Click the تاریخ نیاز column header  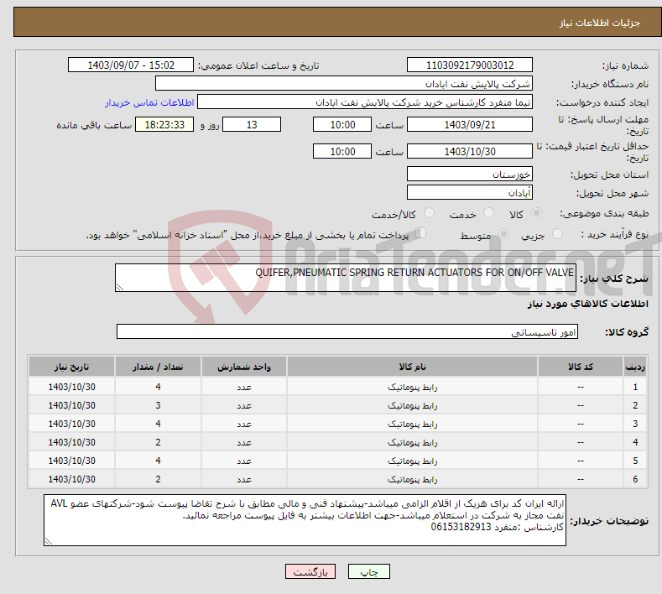pos(71,367)
